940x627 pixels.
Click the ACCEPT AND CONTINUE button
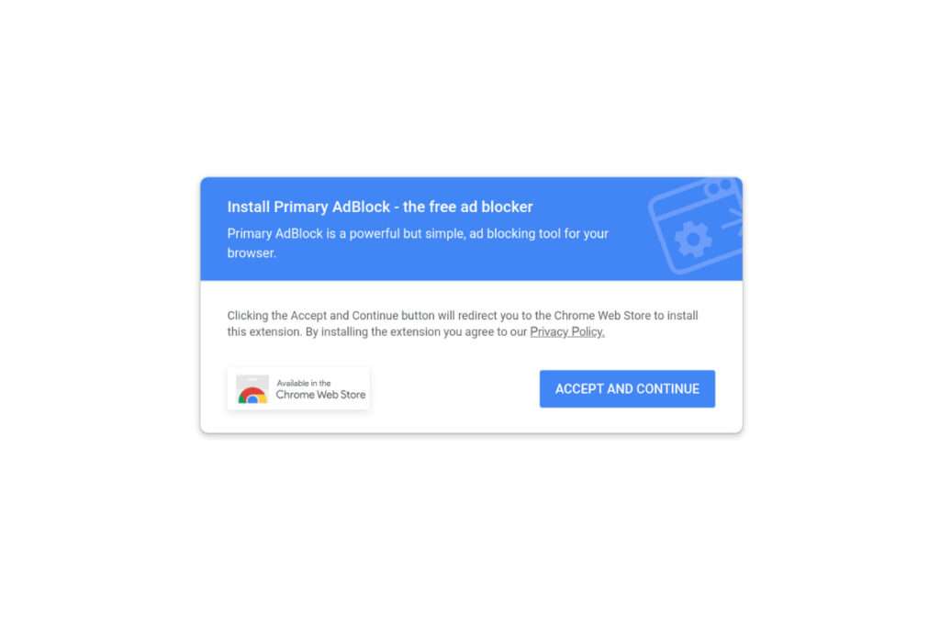626,388
